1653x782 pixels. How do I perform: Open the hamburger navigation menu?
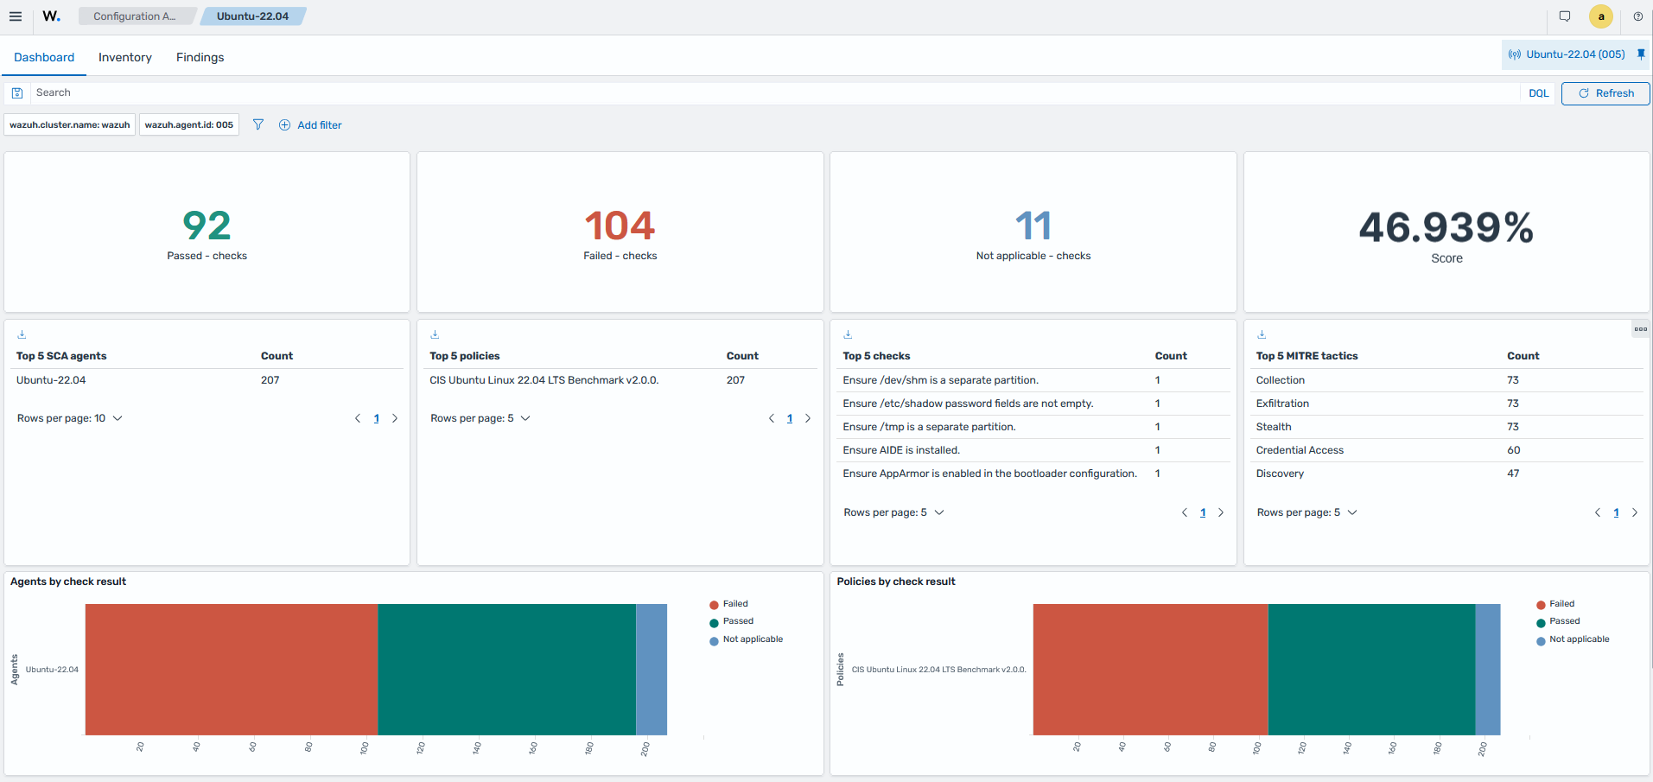pos(16,16)
